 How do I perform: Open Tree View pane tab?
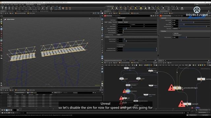[125, 61]
